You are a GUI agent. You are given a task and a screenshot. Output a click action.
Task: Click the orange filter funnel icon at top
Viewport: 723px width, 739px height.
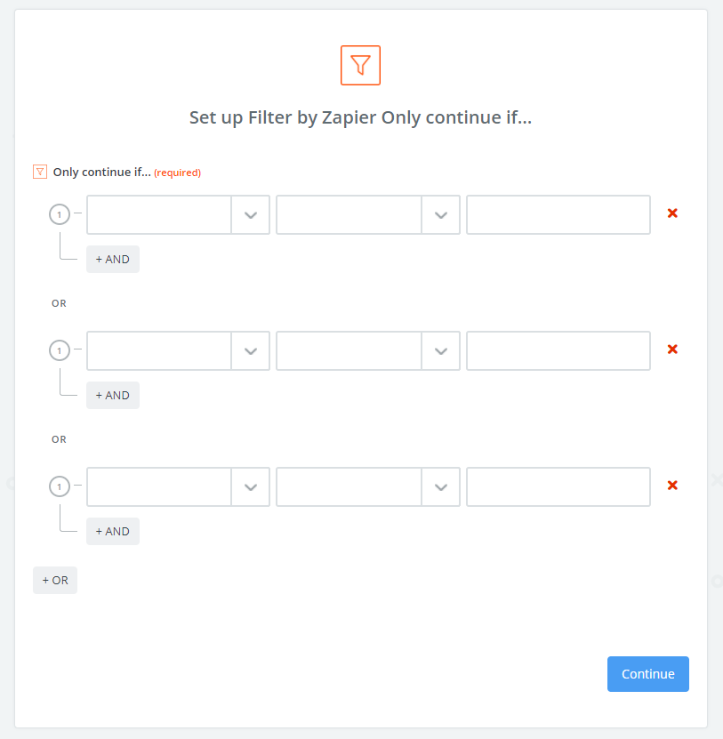360,66
